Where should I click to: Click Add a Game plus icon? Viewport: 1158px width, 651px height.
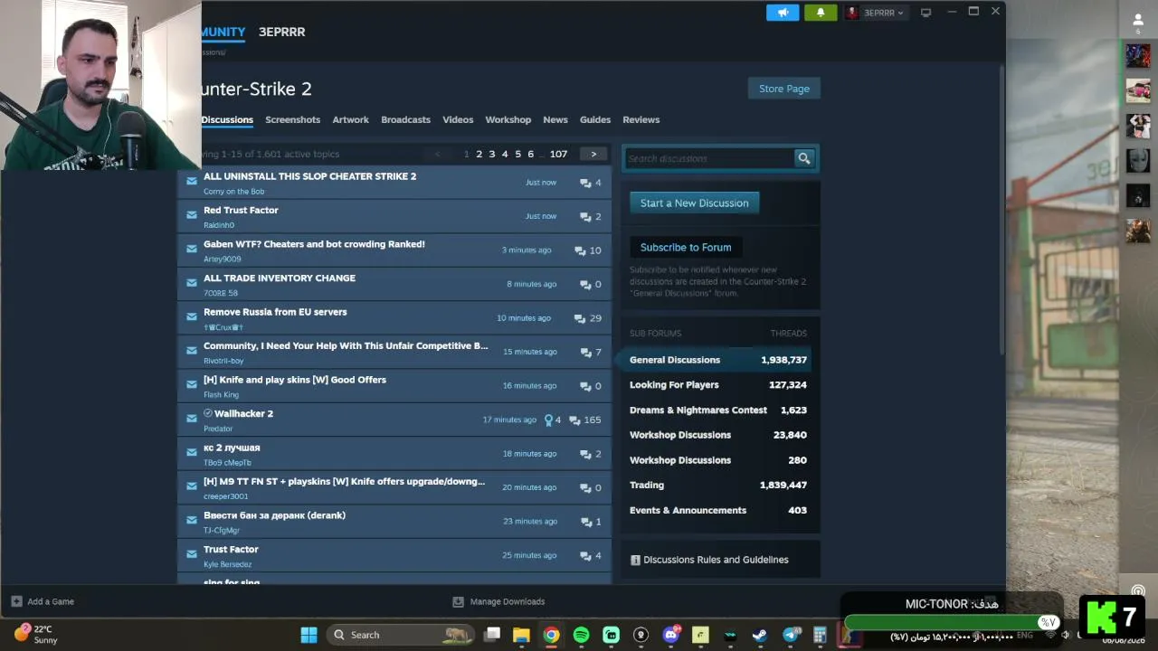(x=16, y=601)
